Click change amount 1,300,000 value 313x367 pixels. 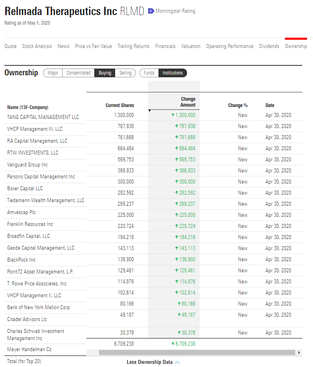pos(185,115)
